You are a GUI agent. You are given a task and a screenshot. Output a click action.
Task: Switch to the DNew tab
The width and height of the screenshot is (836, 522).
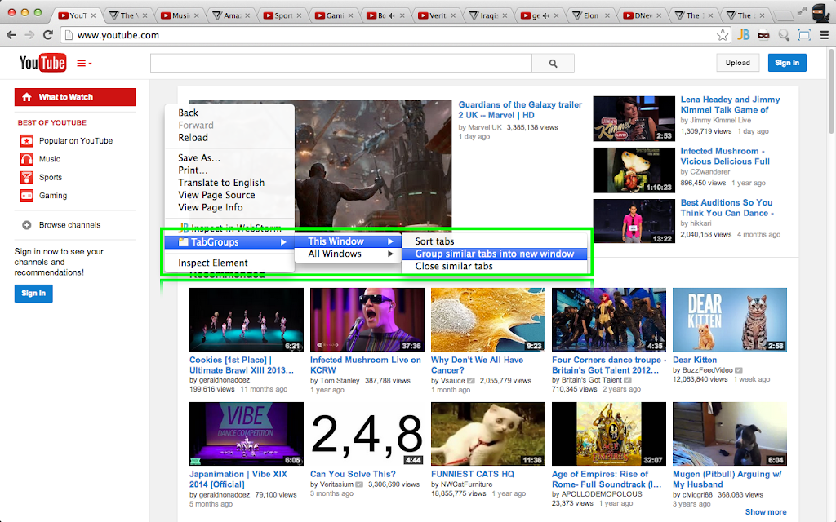point(642,15)
